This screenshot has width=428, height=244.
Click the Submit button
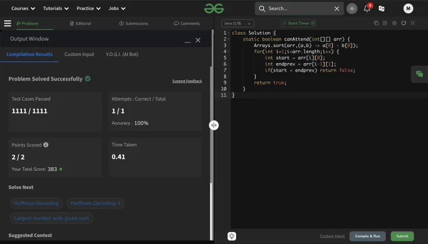tap(402, 236)
